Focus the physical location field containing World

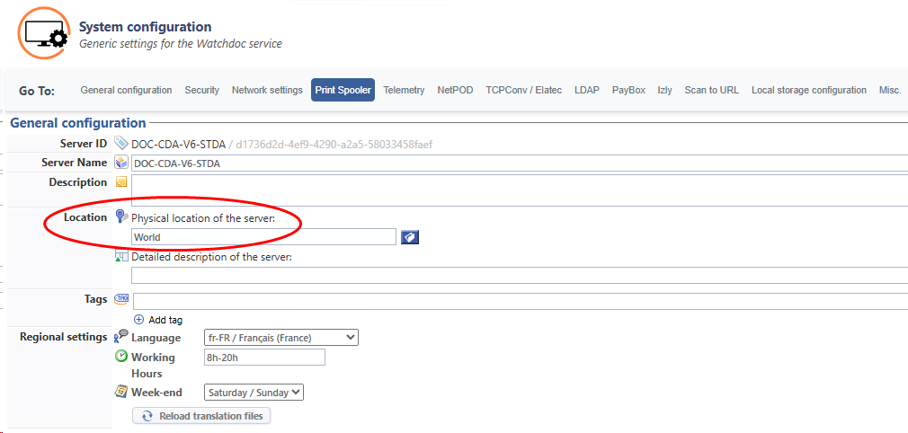263,237
